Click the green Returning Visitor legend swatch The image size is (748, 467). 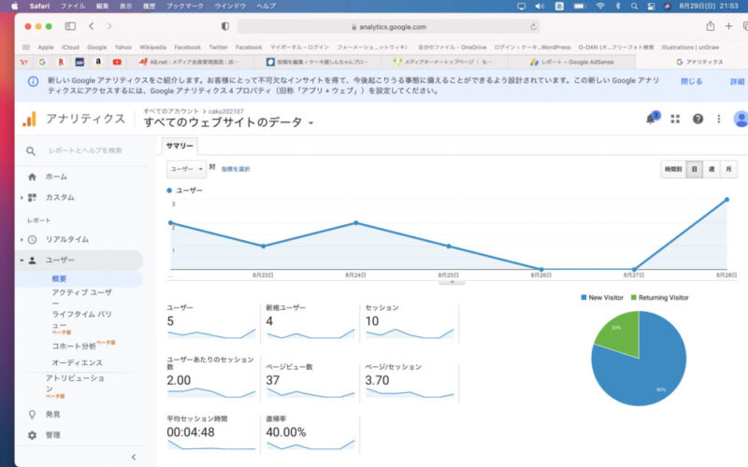point(634,297)
